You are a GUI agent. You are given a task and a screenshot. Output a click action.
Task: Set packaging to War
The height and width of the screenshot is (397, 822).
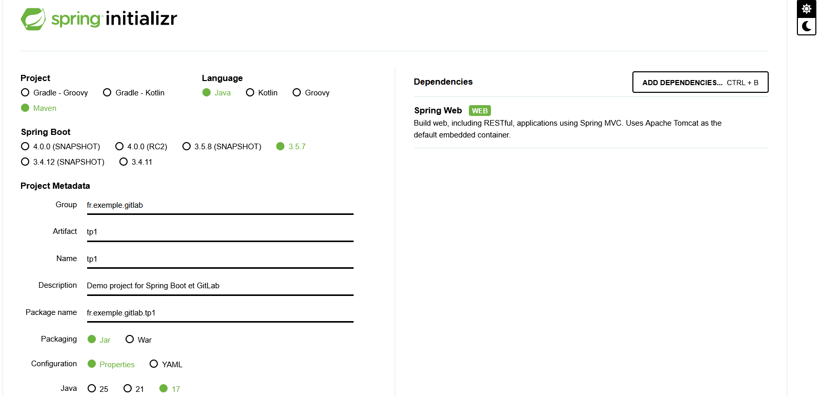(x=130, y=340)
